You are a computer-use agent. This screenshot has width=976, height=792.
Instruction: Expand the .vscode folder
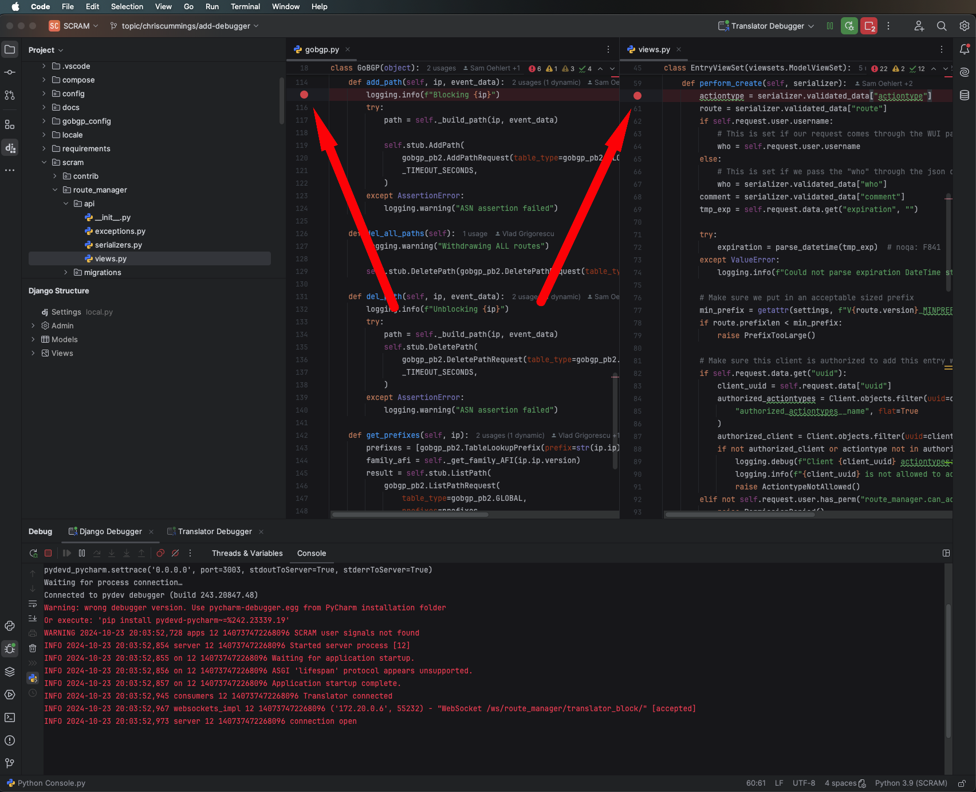(44, 66)
